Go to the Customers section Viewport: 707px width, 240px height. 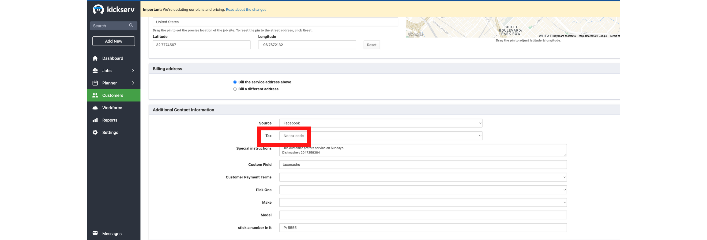pyautogui.click(x=112, y=95)
